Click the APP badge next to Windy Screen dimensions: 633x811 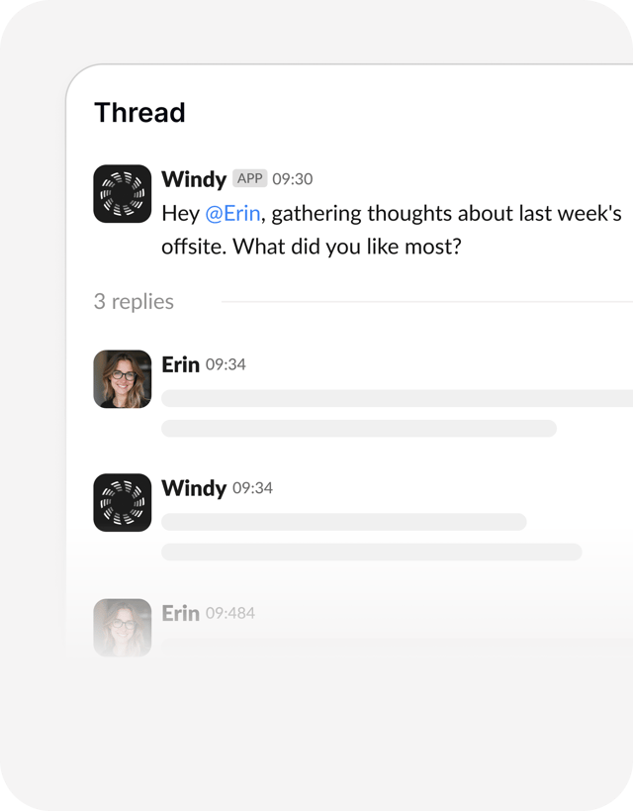pyautogui.click(x=250, y=179)
